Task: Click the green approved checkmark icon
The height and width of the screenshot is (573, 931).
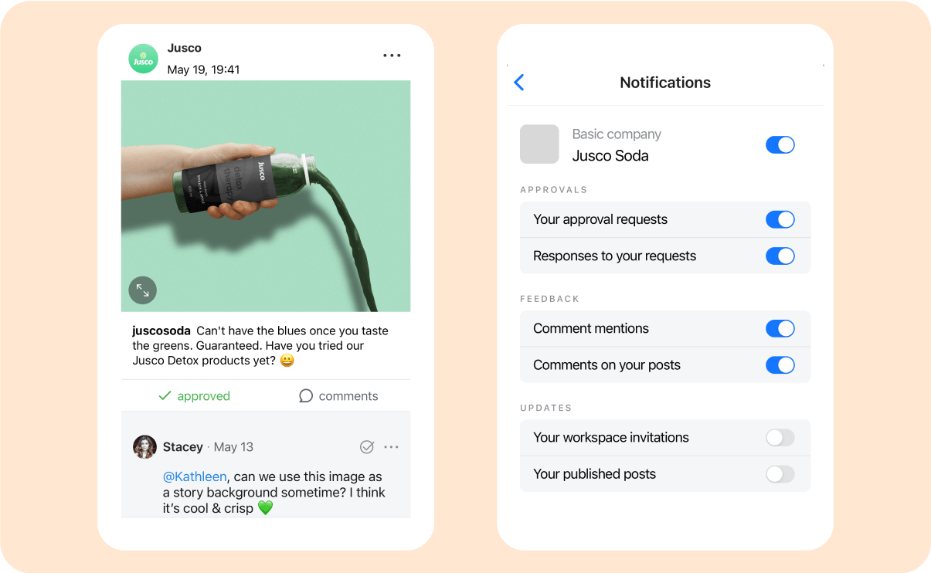Action: [165, 395]
